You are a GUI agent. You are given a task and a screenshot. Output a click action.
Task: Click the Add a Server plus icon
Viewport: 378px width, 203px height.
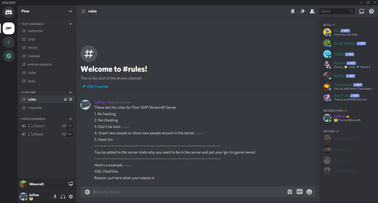click(9, 42)
